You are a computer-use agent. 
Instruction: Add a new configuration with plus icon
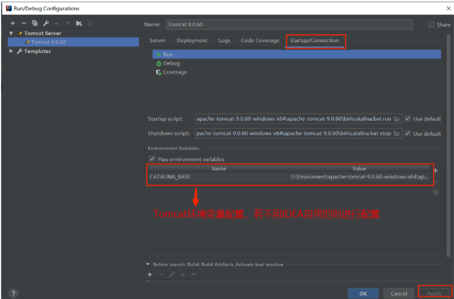(12, 23)
